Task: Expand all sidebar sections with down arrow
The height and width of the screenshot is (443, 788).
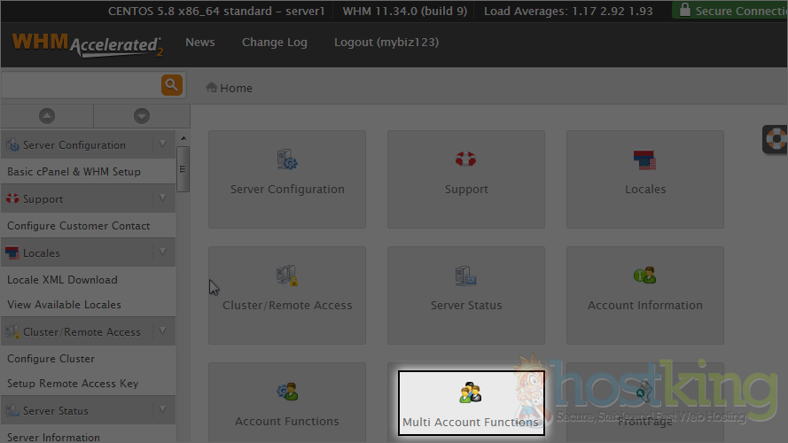Action: point(142,116)
